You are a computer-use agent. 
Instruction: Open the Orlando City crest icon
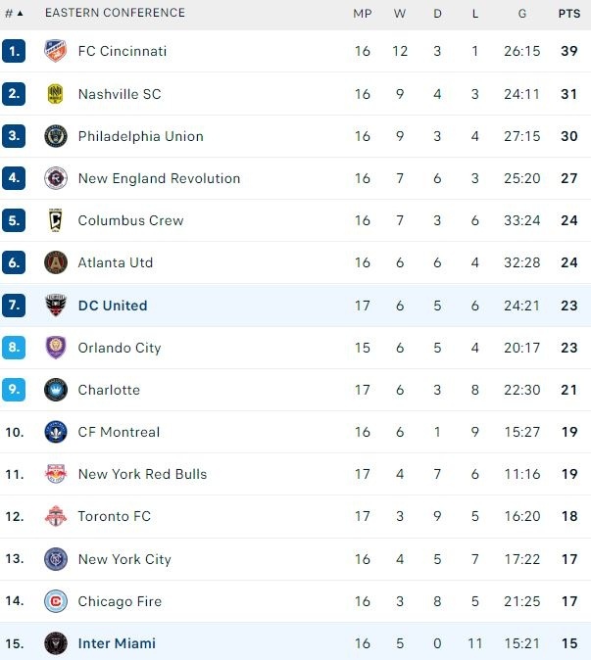(x=55, y=348)
